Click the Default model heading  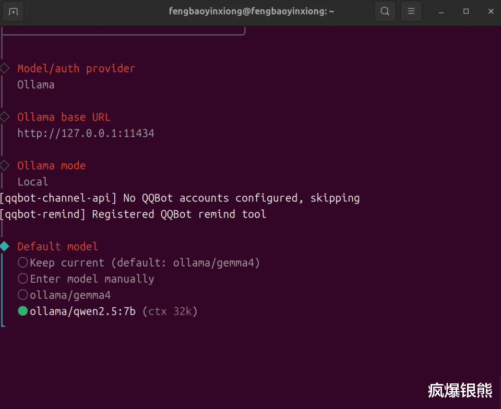tap(57, 246)
